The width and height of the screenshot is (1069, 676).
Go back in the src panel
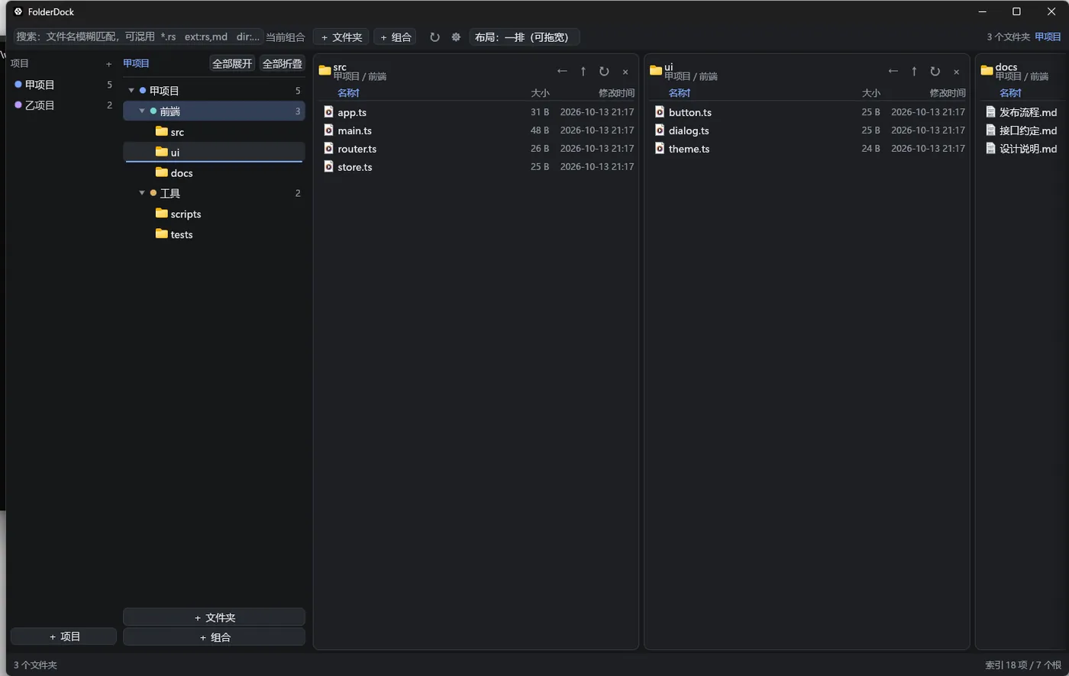(x=562, y=71)
